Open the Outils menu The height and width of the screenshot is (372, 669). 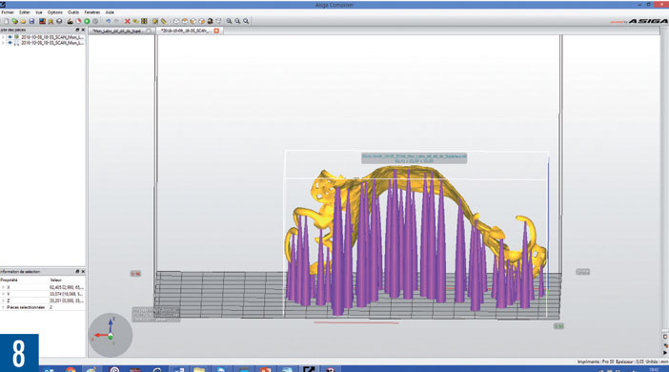click(73, 12)
